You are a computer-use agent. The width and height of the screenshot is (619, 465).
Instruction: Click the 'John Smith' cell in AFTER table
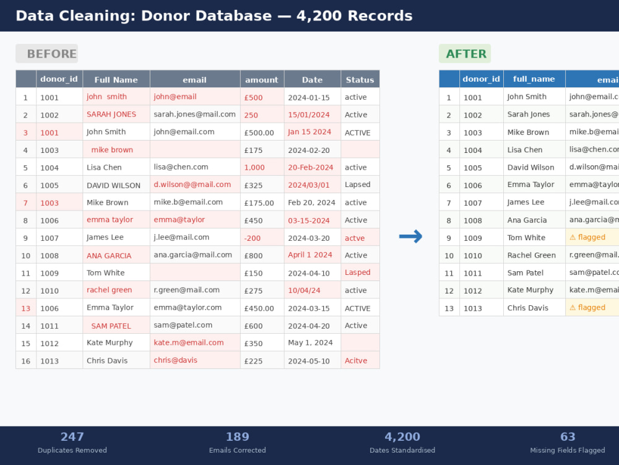click(x=534, y=97)
